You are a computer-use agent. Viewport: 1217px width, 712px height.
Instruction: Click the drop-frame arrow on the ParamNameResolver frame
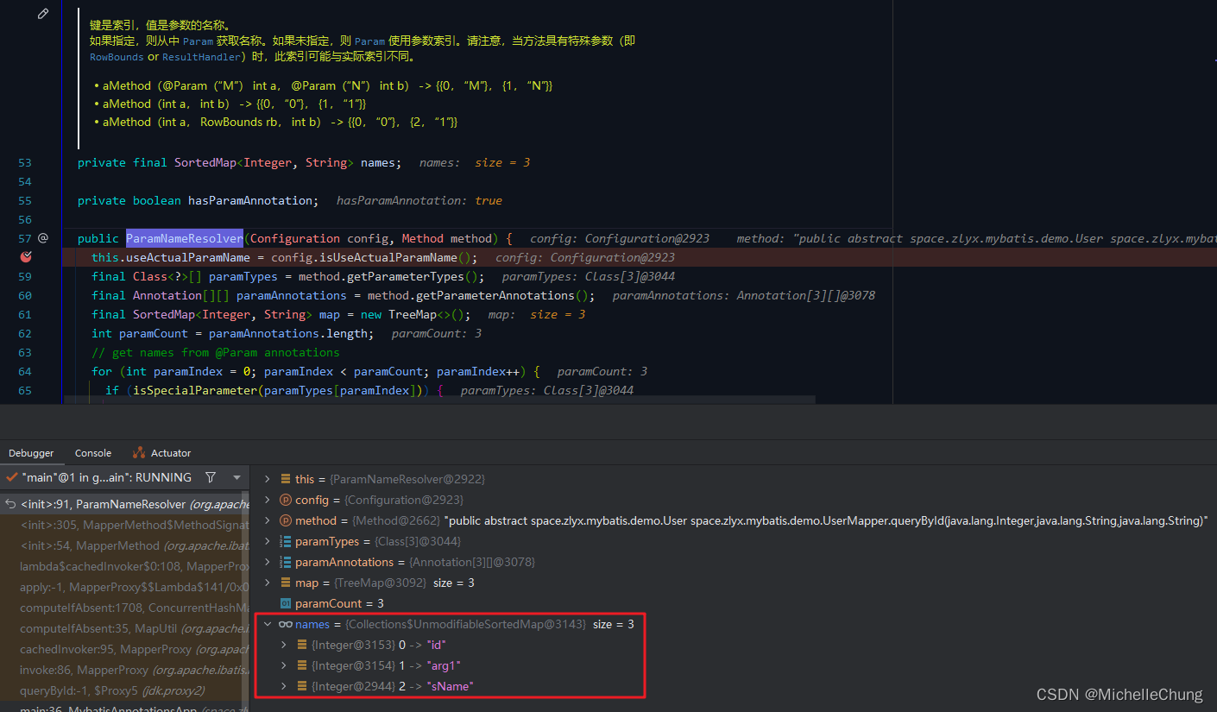(9, 504)
